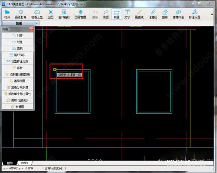Switch to the 布局1 layout tab
217x173 pixels.
tap(25, 163)
